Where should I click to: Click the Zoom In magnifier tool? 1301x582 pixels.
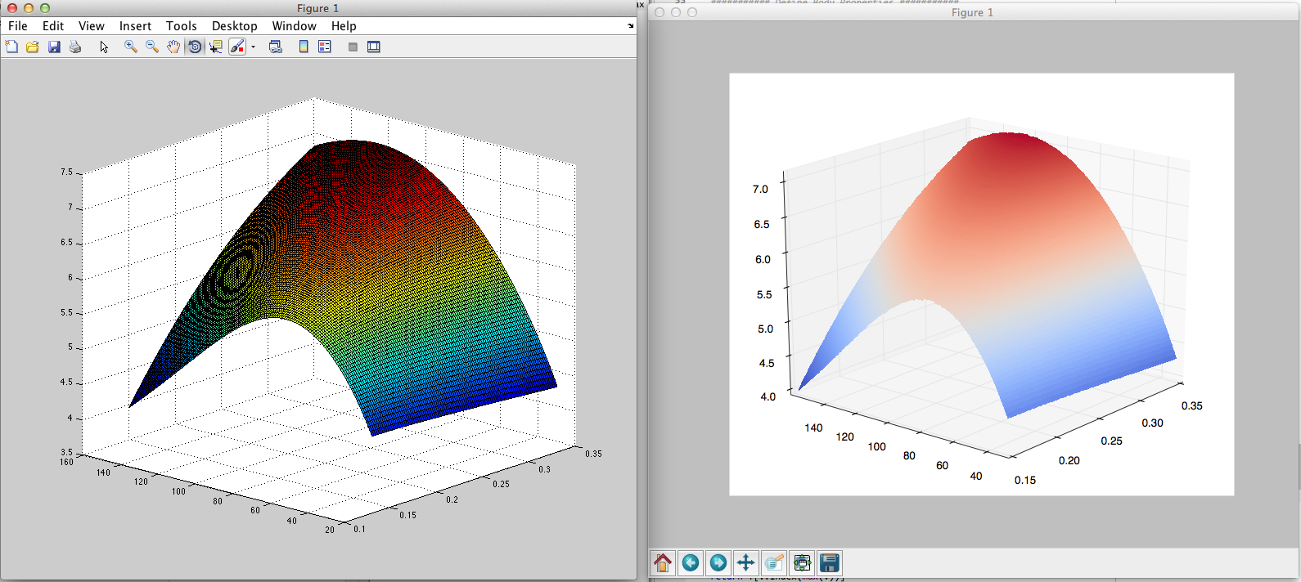pyautogui.click(x=130, y=47)
